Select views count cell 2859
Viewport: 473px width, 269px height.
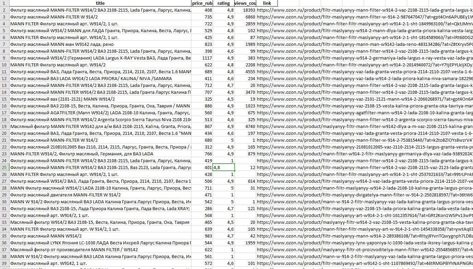pyautogui.click(x=245, y=24)
